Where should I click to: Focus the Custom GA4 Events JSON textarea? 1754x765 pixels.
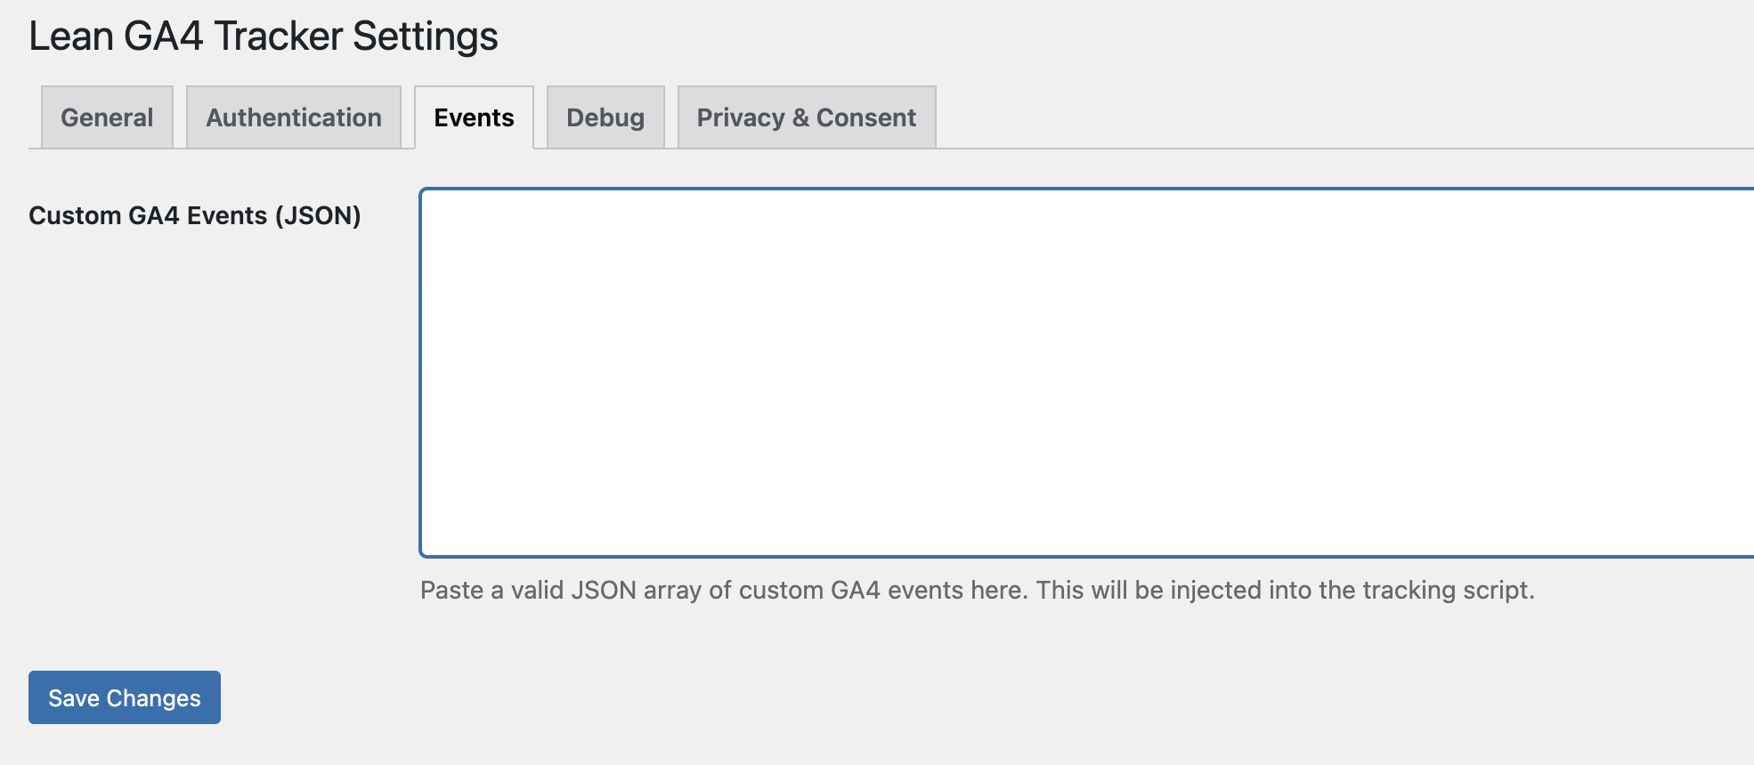click(x=1087, y=373)
